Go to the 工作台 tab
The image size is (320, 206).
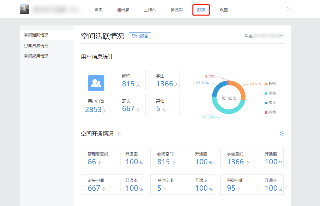click(x=150, y=10)
